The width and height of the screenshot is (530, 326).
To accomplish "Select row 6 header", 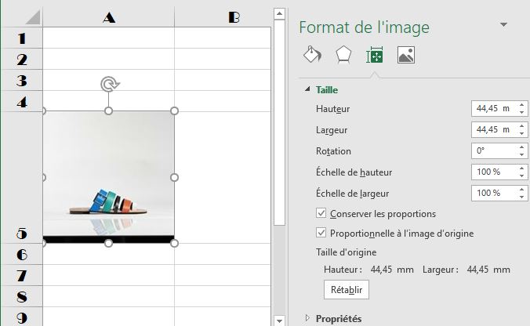I will pos(22,254).
